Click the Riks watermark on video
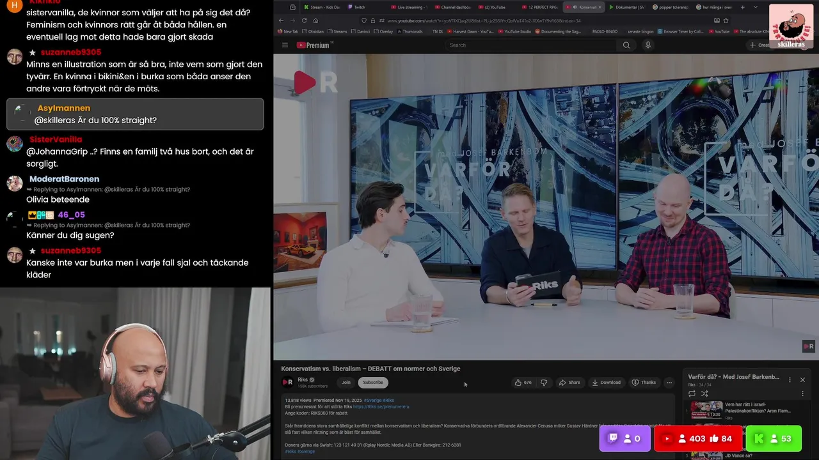Viewport: 819px width, 460px height. [x=809, y=346]
